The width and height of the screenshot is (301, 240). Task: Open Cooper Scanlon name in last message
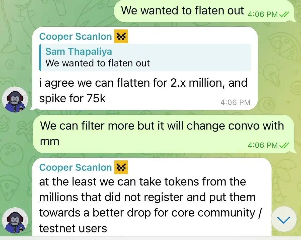76,167
